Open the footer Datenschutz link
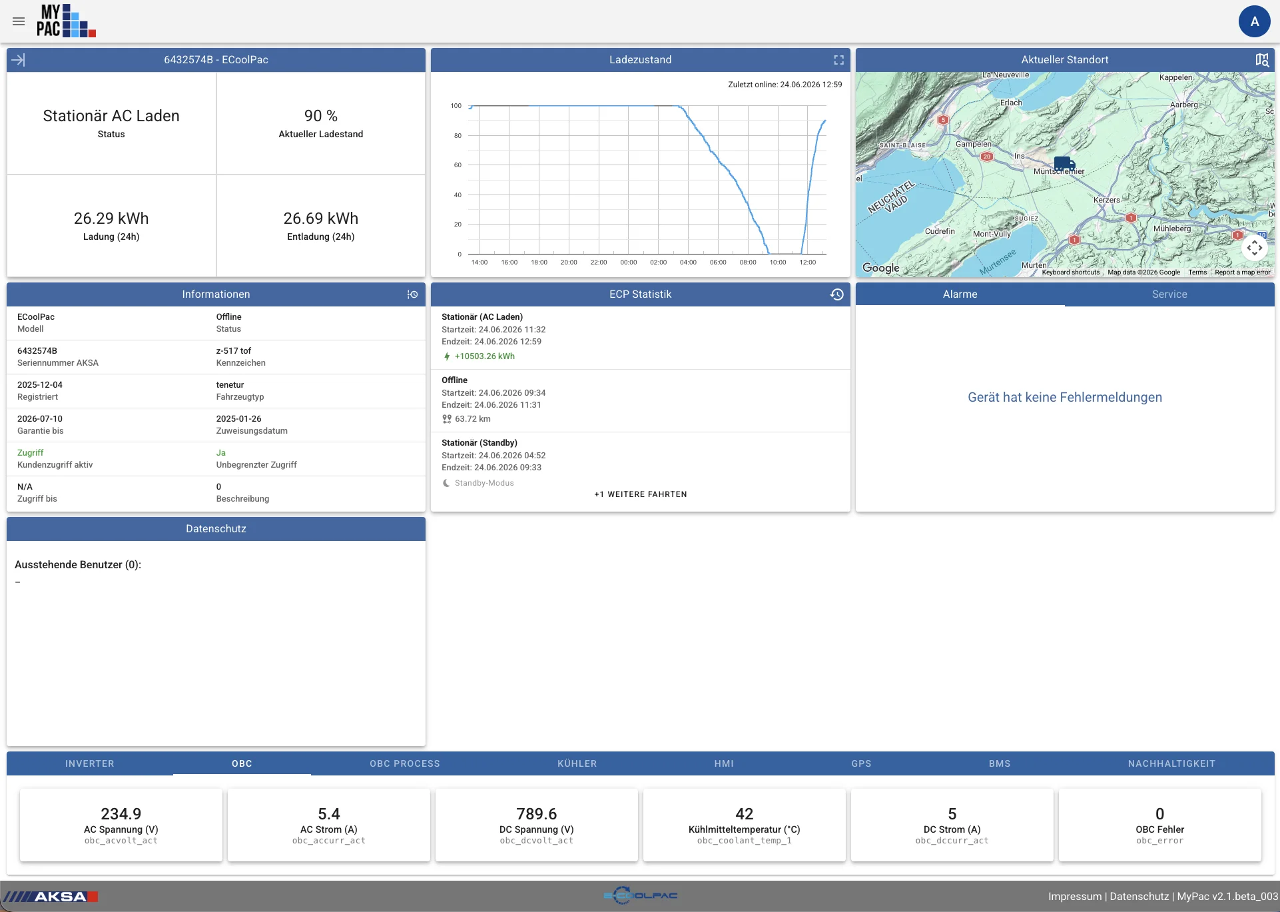This screenshot has width=1280, height=912. point(1139,897)
